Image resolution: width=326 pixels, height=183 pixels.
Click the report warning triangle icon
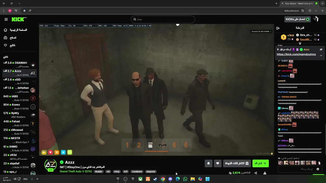pyautogui.click(x=265, y=173)
